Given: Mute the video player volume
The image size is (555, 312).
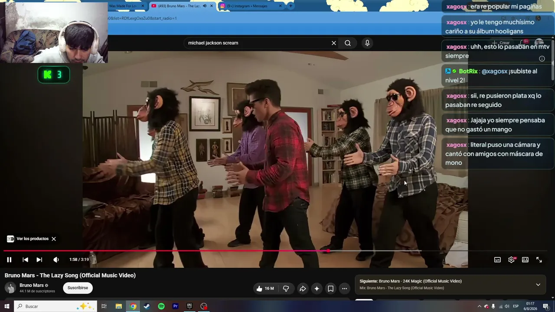Looking at the screenshot, I should click(x=56, y=260).
